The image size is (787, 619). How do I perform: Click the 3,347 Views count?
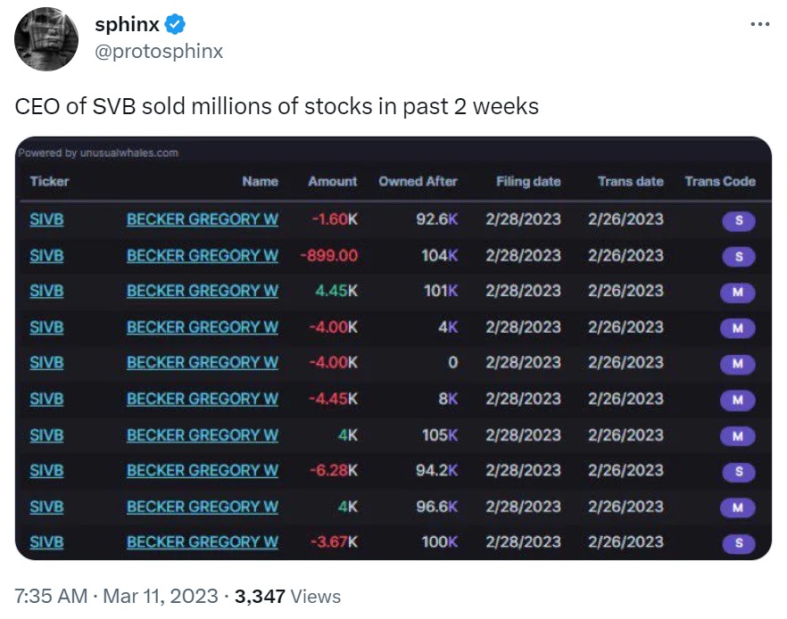pyautogui.click(x=287, y=597)
